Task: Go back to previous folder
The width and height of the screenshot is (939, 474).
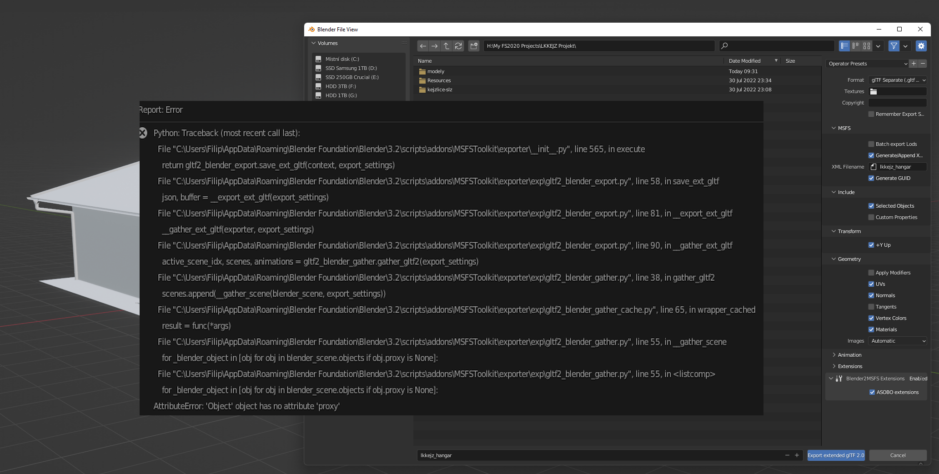Action: point(423,45)
